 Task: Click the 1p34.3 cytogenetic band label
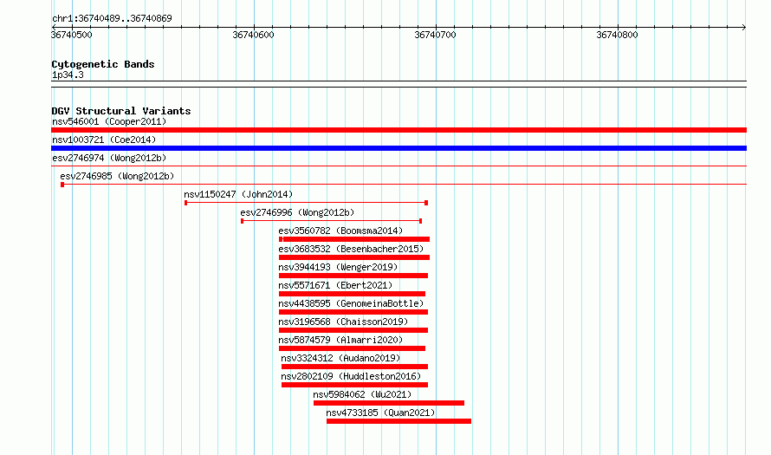pyautogui.click(x=68, y=75)
